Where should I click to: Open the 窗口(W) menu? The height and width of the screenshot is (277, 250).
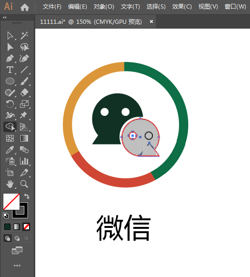[235, 7]
